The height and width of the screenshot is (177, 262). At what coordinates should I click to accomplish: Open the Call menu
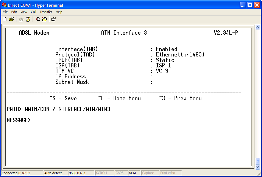coord(33,12)
